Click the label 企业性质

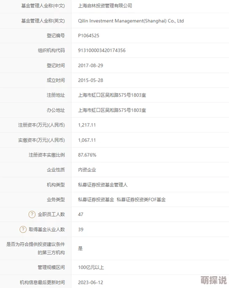(56, 170)
